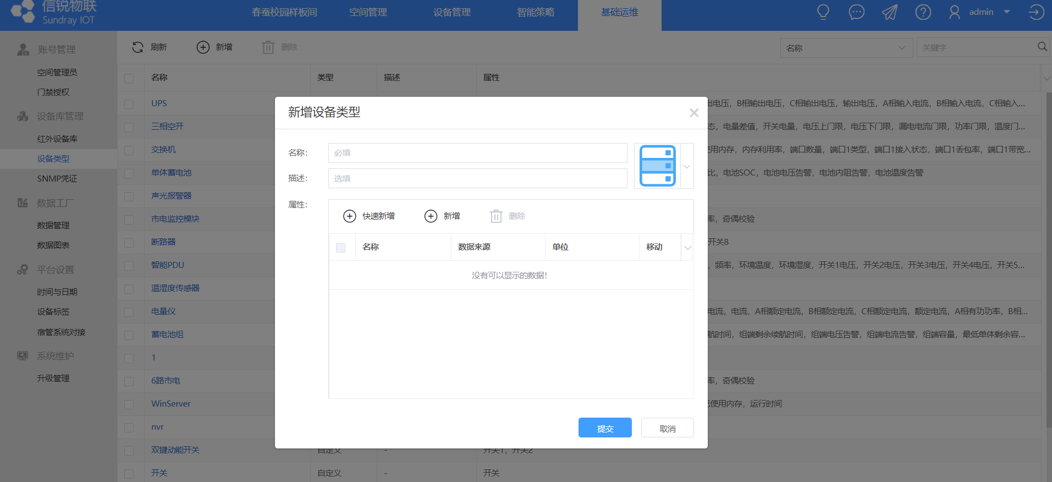Viewport: 1052px width, 482px height.
Task: Open 时间与日期 in sidebar
Action: coord(57,292)
